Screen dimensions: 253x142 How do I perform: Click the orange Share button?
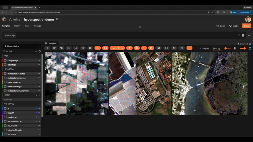click(246, 26)
